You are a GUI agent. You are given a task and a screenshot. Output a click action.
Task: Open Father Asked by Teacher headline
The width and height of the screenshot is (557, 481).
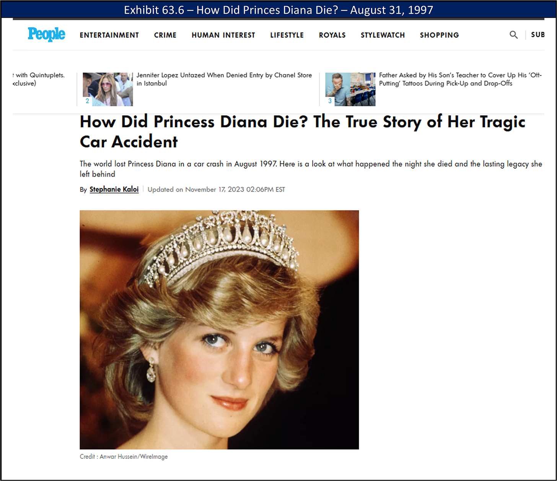pos(460,79)
